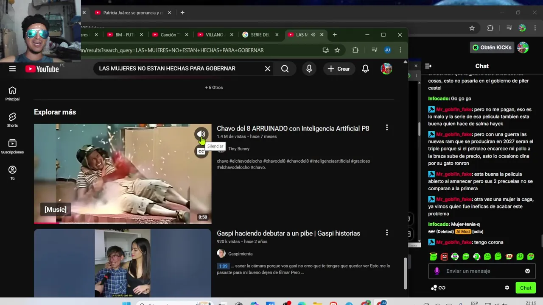The image size is (543, 305).
Task: Click the magnifier search button on YouTube
Action: point(285,69)
